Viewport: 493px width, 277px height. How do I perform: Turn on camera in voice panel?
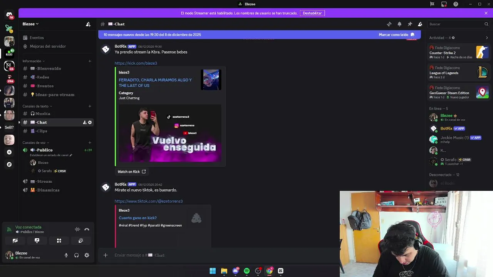pyautogui.click(x=15, y=240)
